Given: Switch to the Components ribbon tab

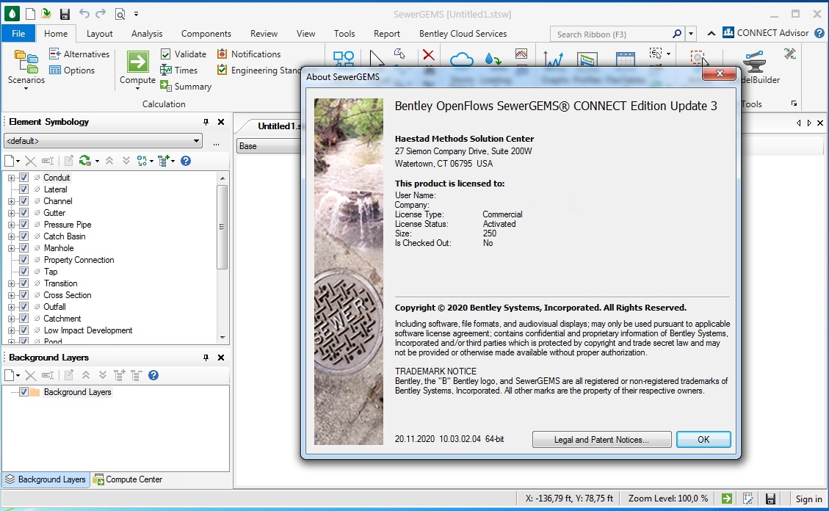Looking at the screenshot, I should tap(206, 33).
